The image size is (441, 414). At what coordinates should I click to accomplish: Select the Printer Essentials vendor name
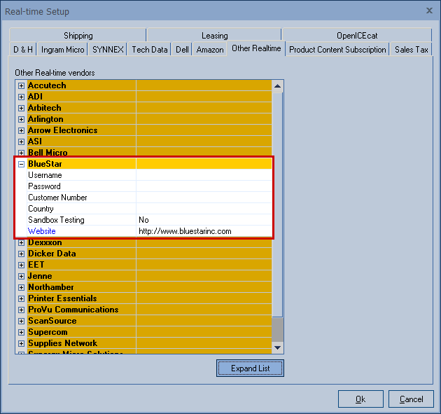[62, 298]
